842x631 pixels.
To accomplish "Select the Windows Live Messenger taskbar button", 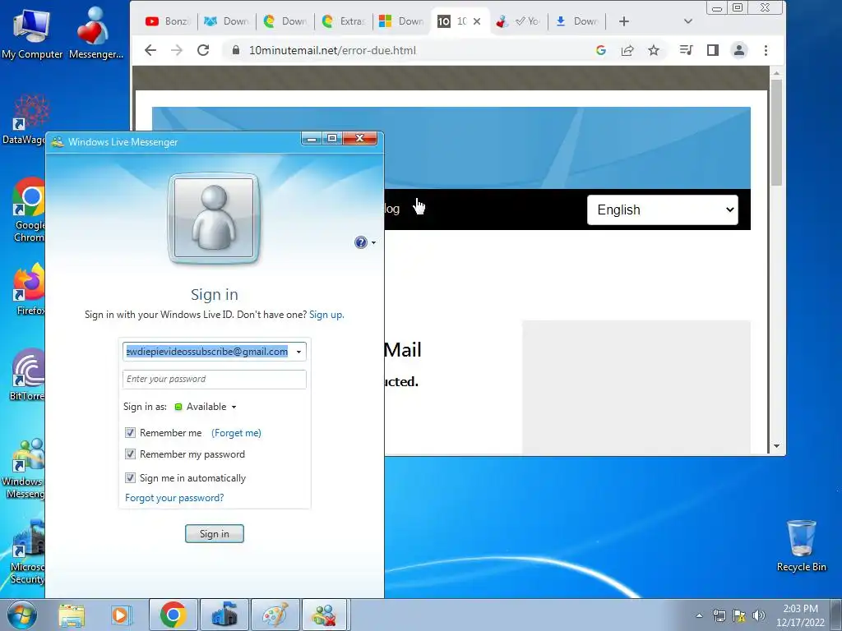I will click(325, 615).
